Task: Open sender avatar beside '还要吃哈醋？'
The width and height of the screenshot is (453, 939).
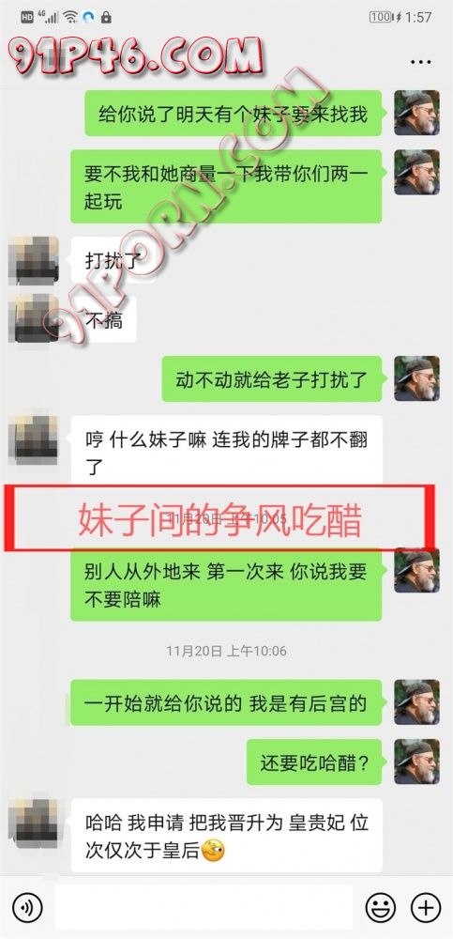Action: point(417,762)
